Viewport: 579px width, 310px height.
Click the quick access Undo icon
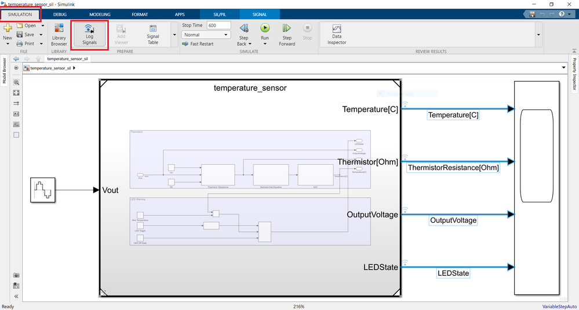coord(542,14)
